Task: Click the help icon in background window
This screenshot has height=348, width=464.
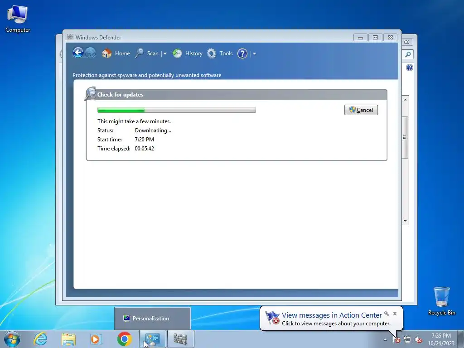Action: click(x=409, y=68)
